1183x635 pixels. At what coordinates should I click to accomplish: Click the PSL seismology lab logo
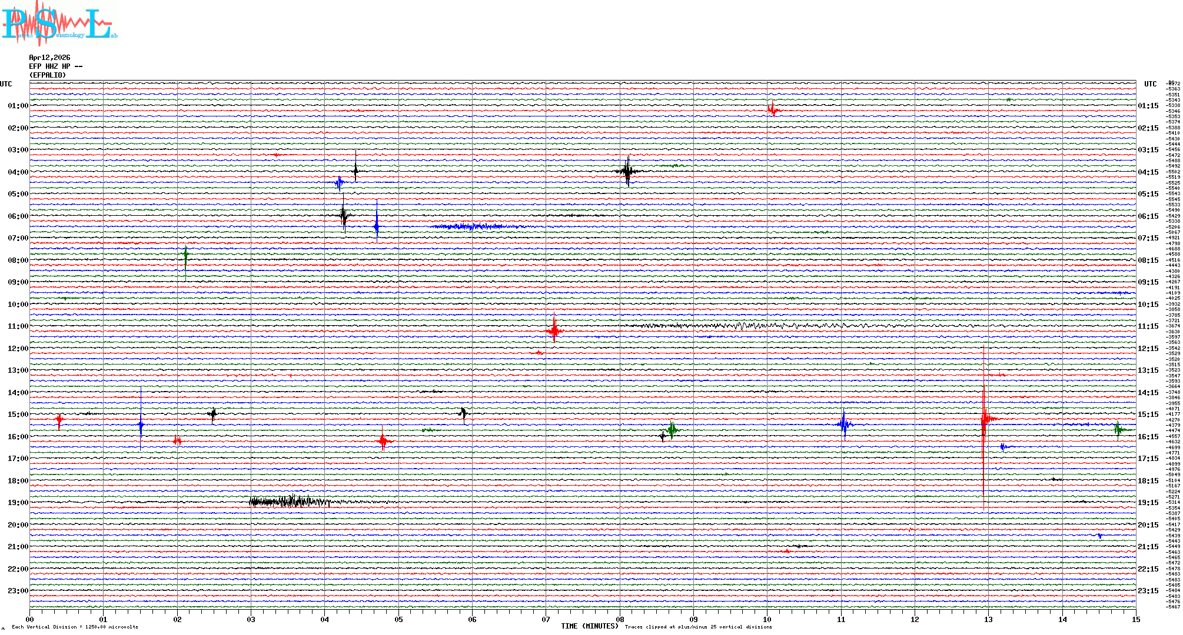coord(59,24)
